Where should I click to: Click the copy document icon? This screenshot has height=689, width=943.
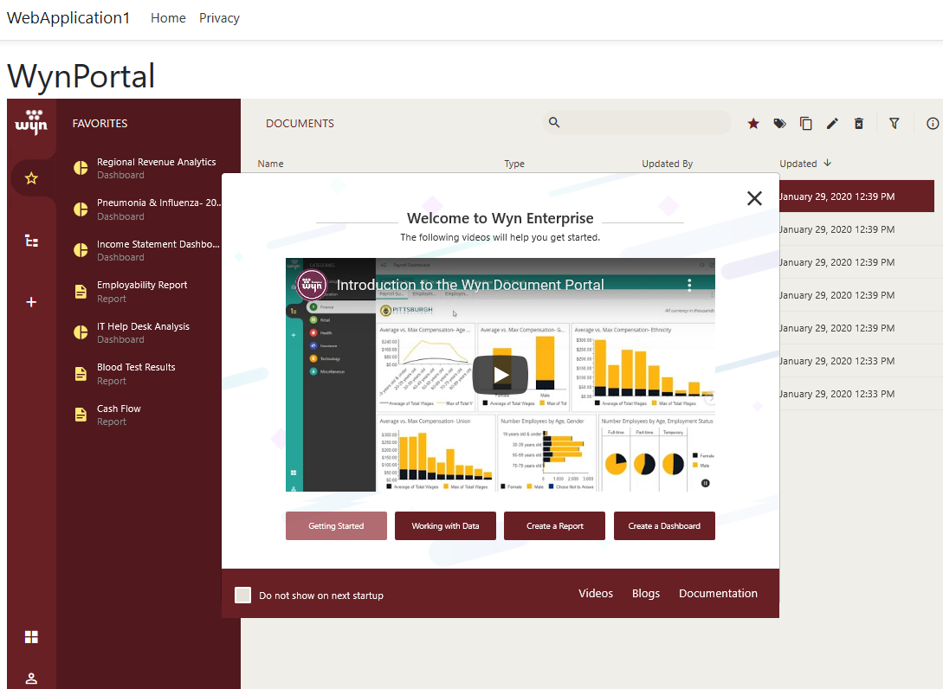click(x=806, y=124)
